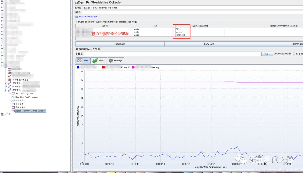Click the HTTP信息头管理器 config icon
The width and height of the screenshot is (303, 173).
[x=9, y=80]
